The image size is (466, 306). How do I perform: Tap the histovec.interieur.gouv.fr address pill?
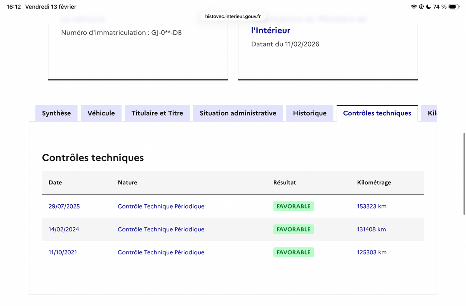click(x=233, y=16)
